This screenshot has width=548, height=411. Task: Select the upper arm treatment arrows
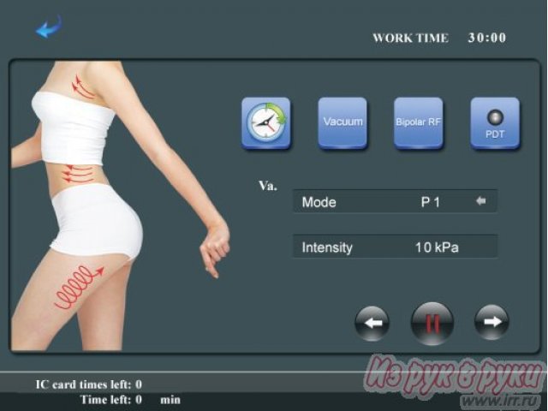tap(83, 86)
